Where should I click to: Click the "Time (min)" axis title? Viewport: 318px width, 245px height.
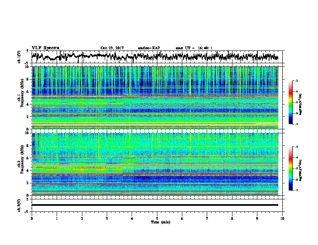coord(161,222)
